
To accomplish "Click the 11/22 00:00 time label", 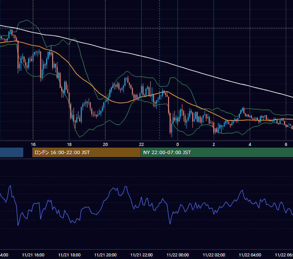I will [x=178, y=255].
